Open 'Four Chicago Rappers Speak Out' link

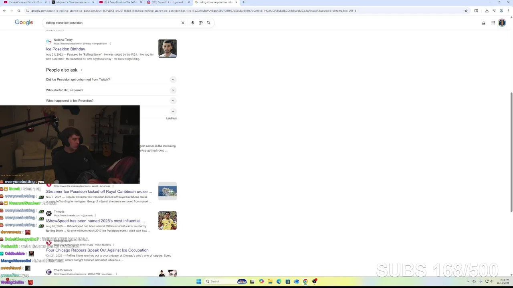tap(97, 250)
